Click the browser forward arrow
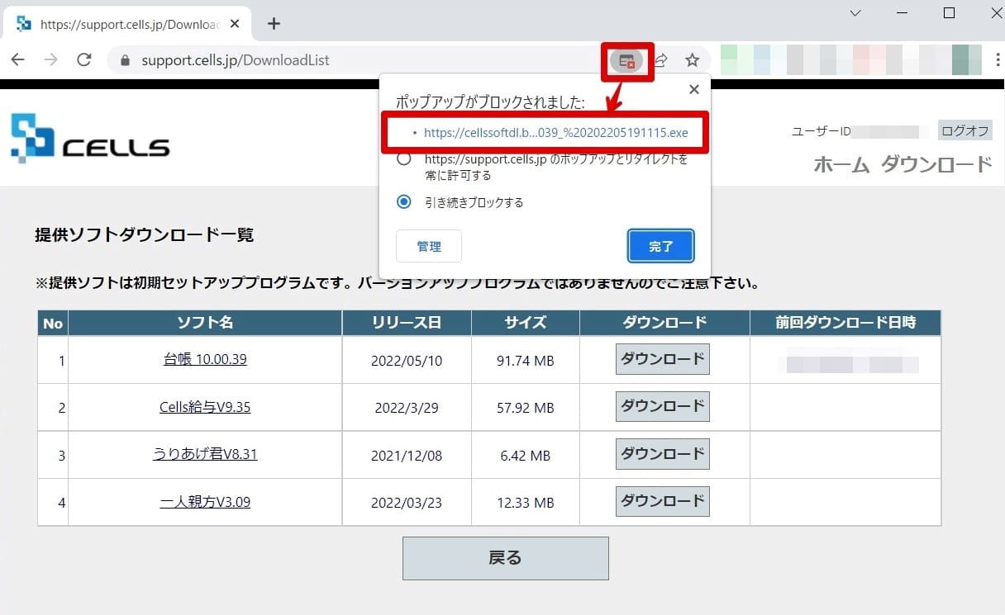Image resolution: width=1005 pixels, height=615 pixels. click(51, 60)
